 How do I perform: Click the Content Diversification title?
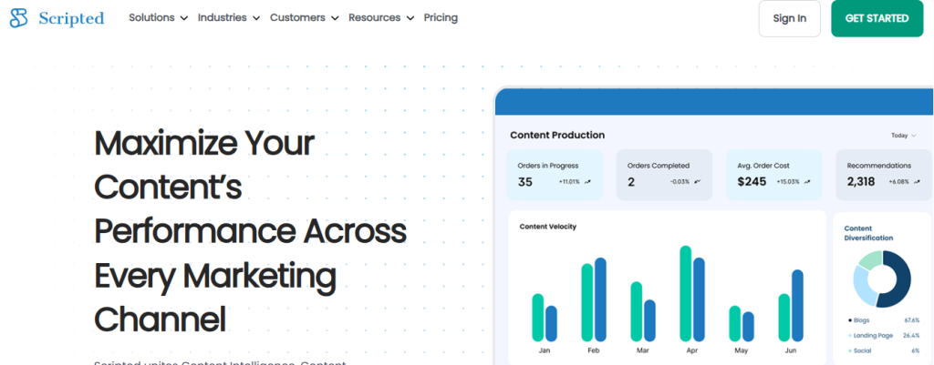pyautogui.click(x=868, y=233)
